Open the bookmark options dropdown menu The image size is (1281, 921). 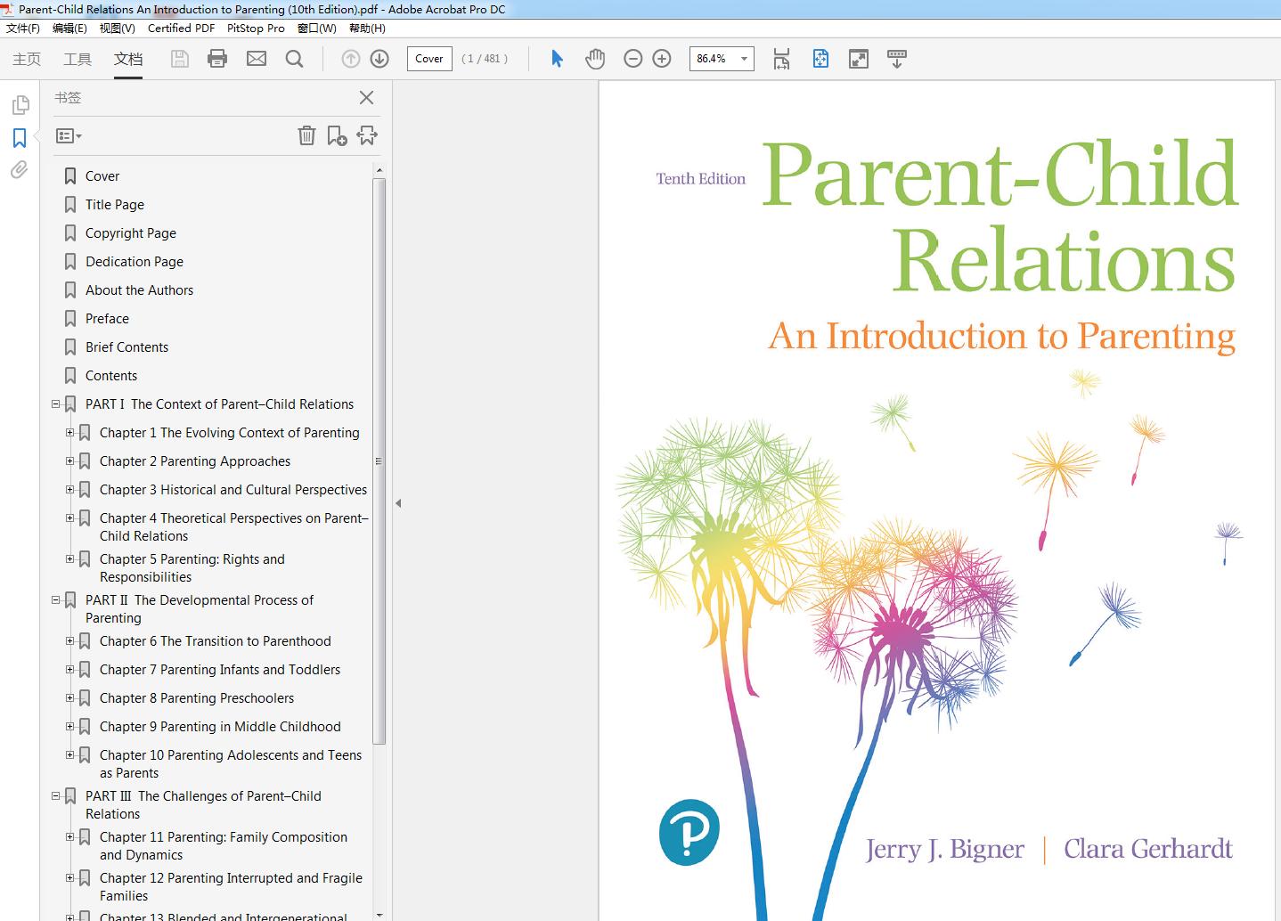pos(69,136)
